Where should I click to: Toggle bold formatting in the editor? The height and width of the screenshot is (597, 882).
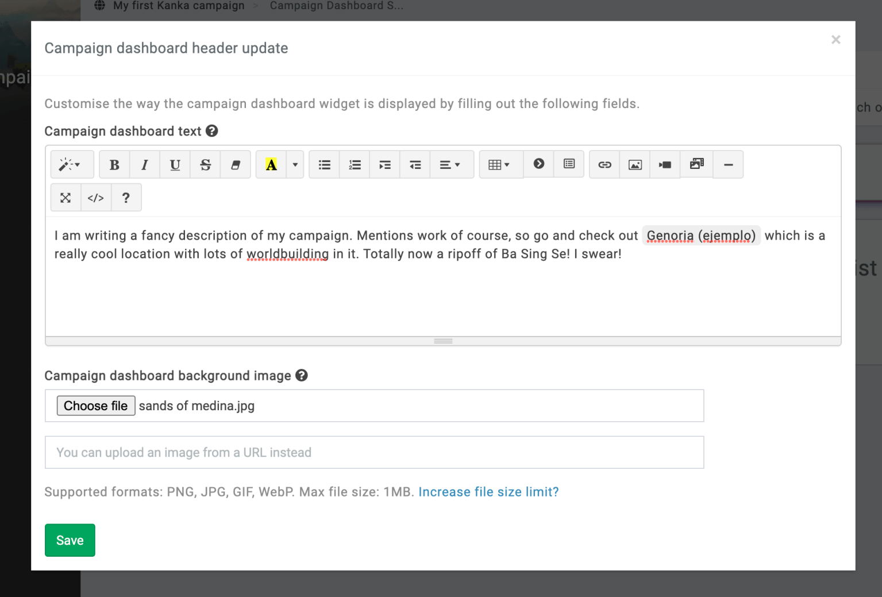pyautogui.click(x=114, y=164)
